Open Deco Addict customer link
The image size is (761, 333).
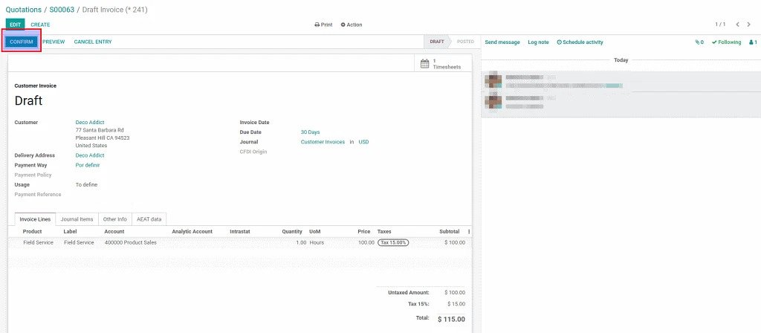tap(90, 123)
